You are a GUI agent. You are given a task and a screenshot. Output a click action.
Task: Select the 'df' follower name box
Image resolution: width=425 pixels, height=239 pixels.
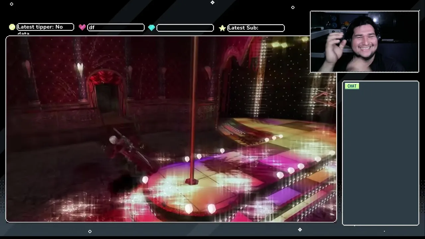pos(116,28)
